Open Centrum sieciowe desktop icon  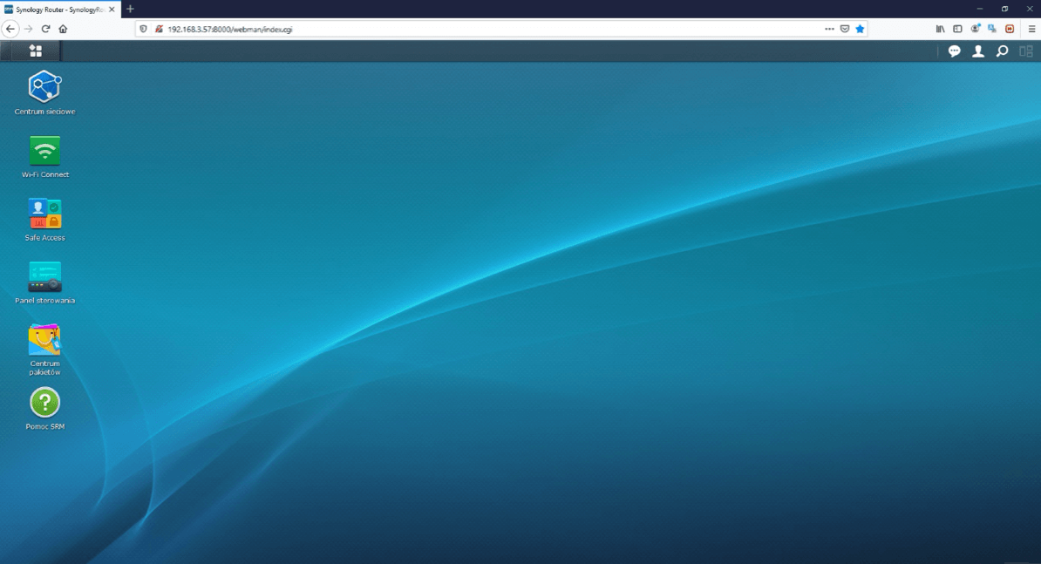click(44, 87)
